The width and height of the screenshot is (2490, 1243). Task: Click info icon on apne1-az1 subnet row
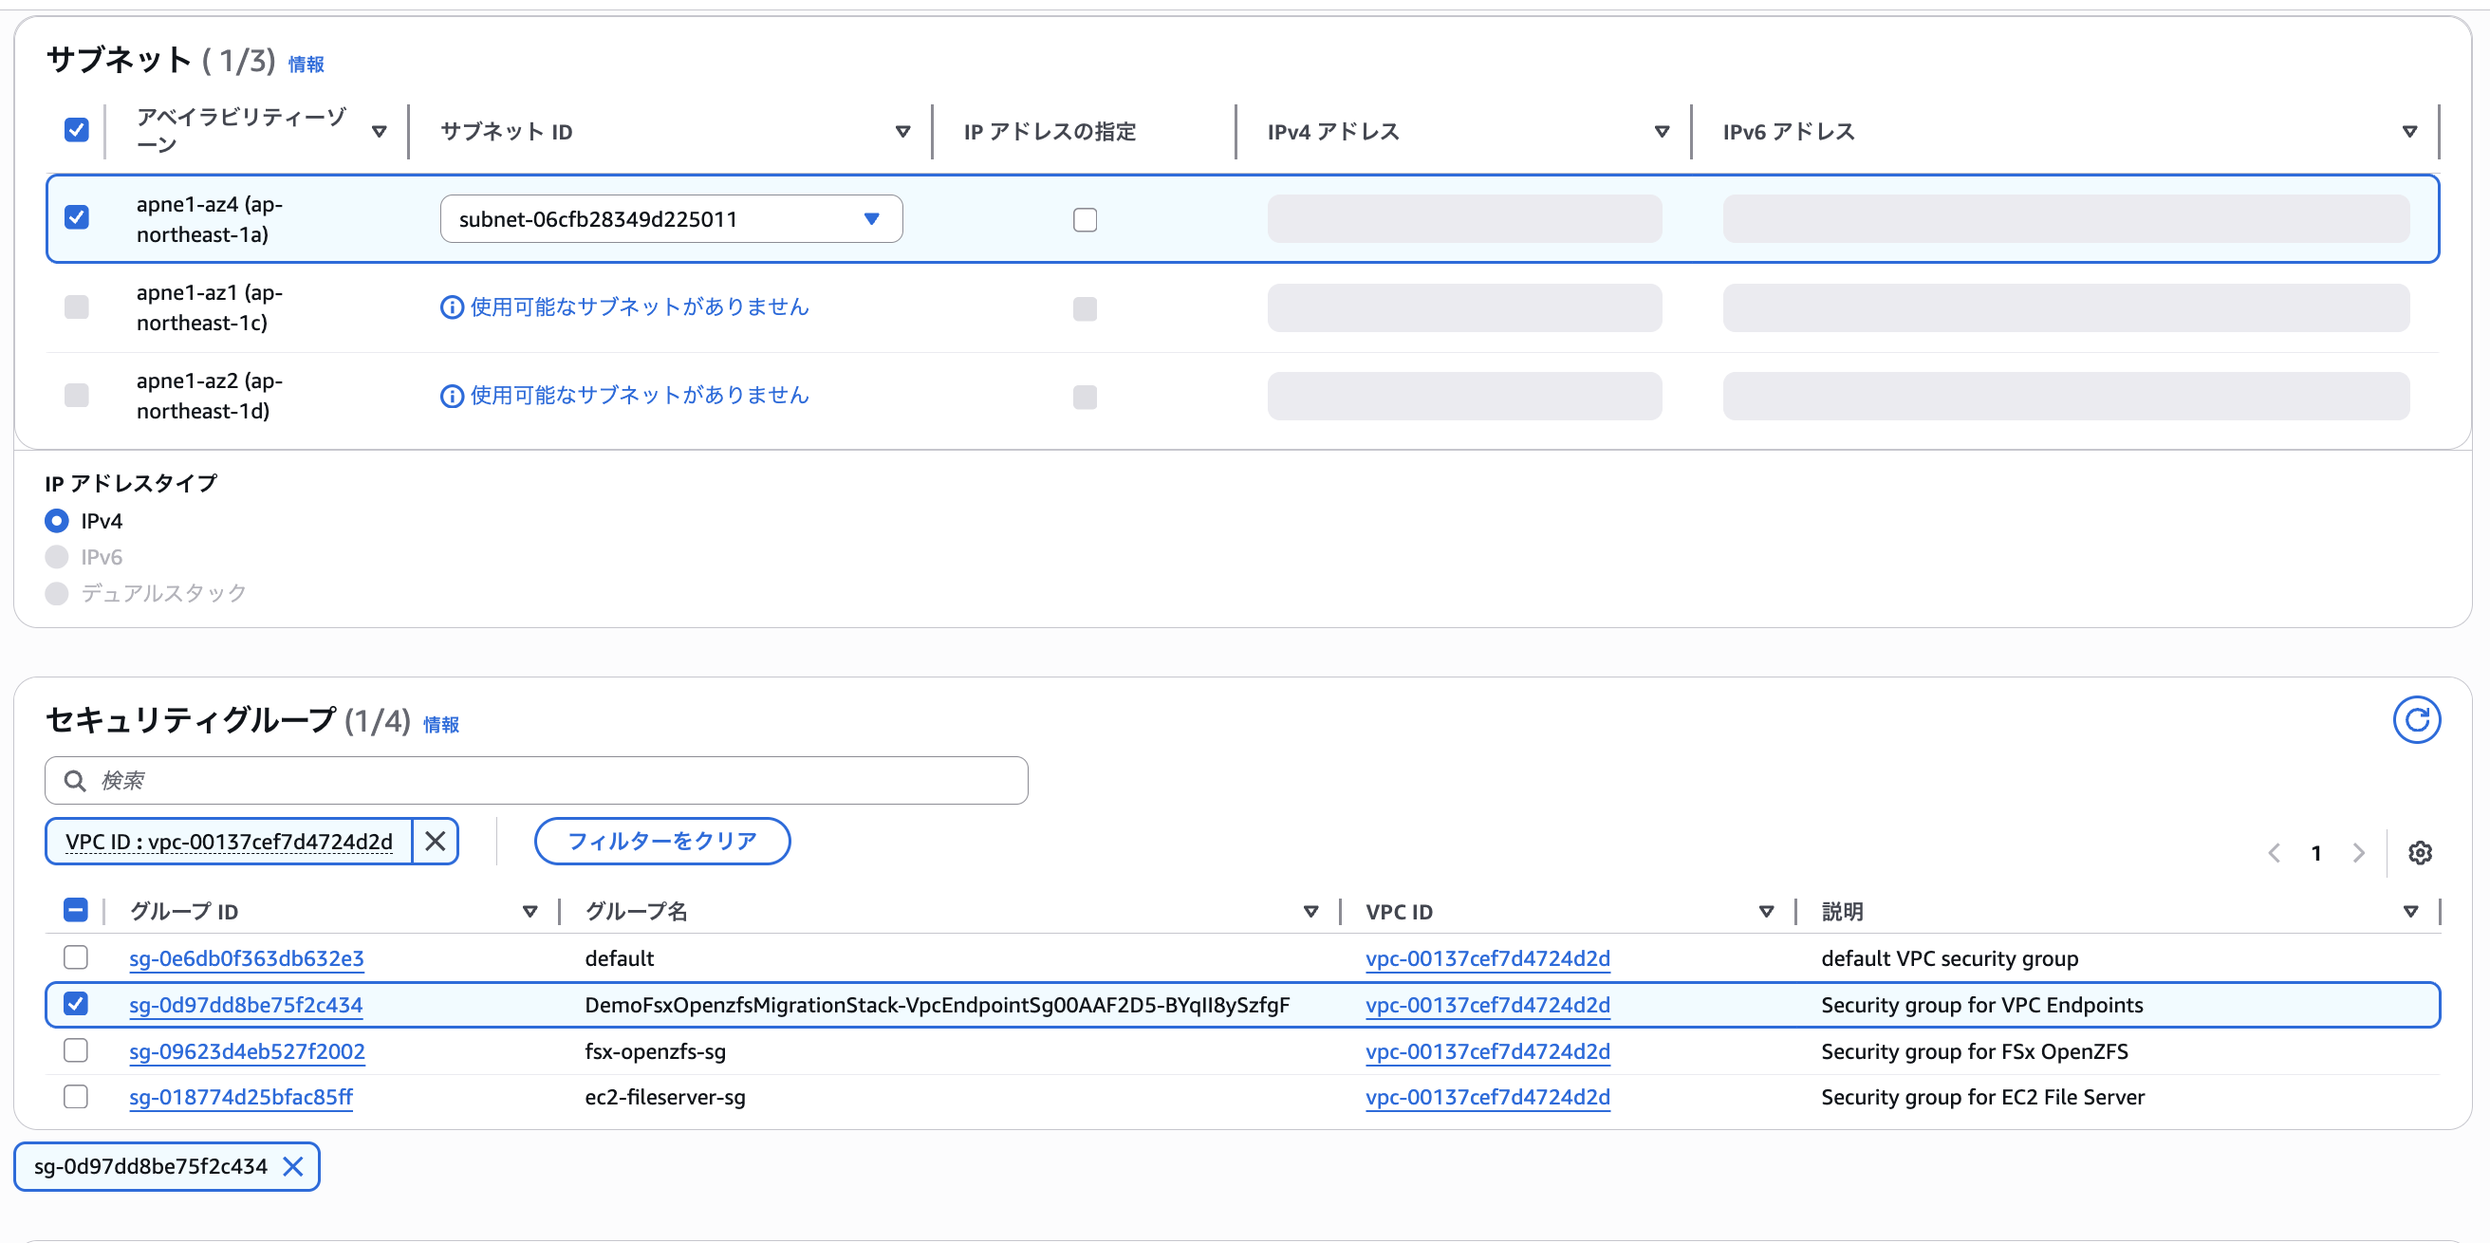[451, 306]
